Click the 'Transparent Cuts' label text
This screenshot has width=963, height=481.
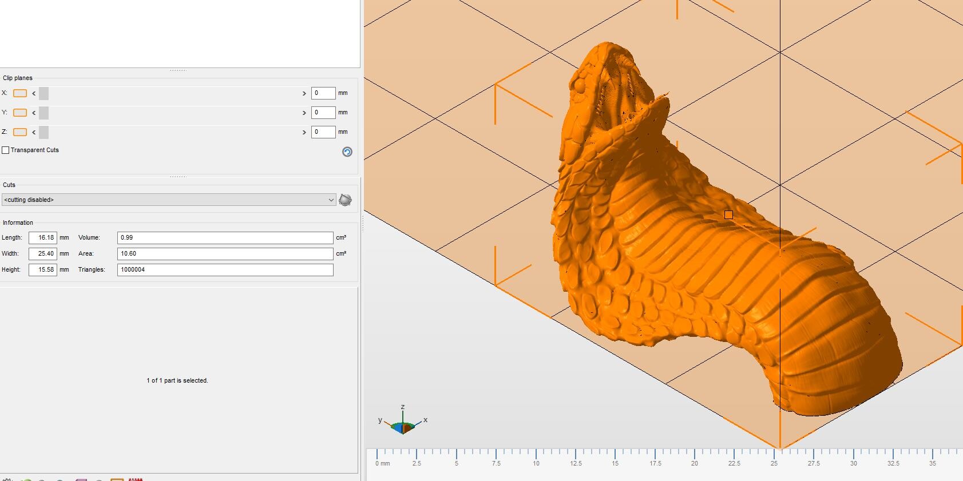[35, 150]
